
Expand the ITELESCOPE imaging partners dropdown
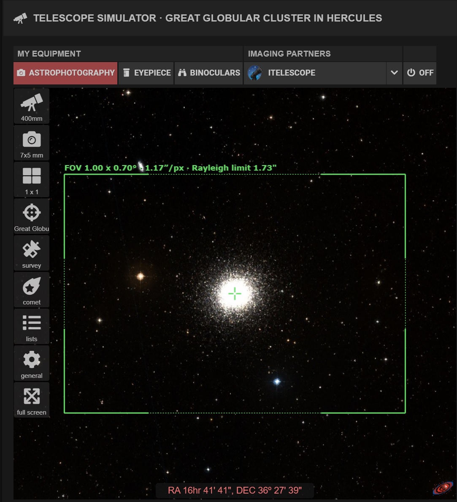click(394, 73)
